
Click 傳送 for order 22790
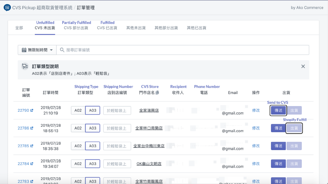(x=278, y=110)
